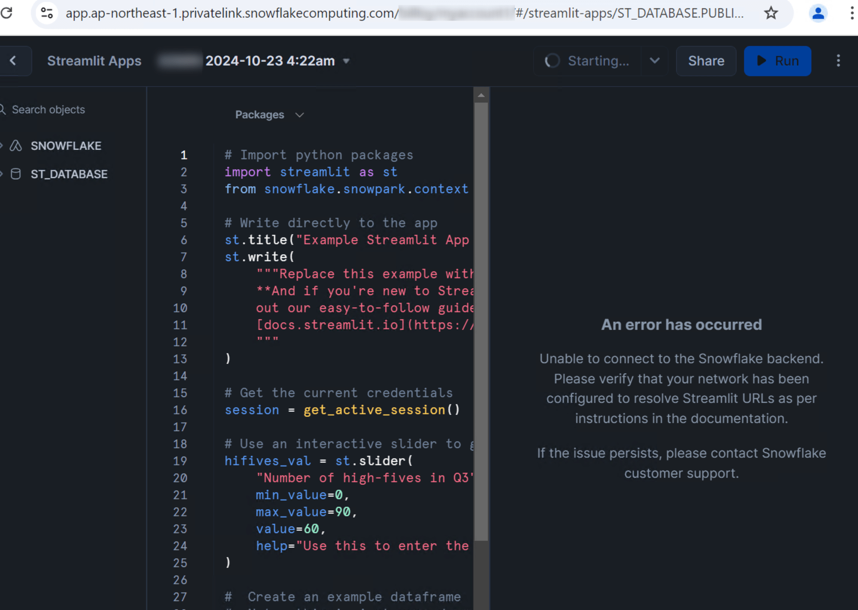
Task: Click the '# Get the current credentials' comment
Action: pos(338,393)
